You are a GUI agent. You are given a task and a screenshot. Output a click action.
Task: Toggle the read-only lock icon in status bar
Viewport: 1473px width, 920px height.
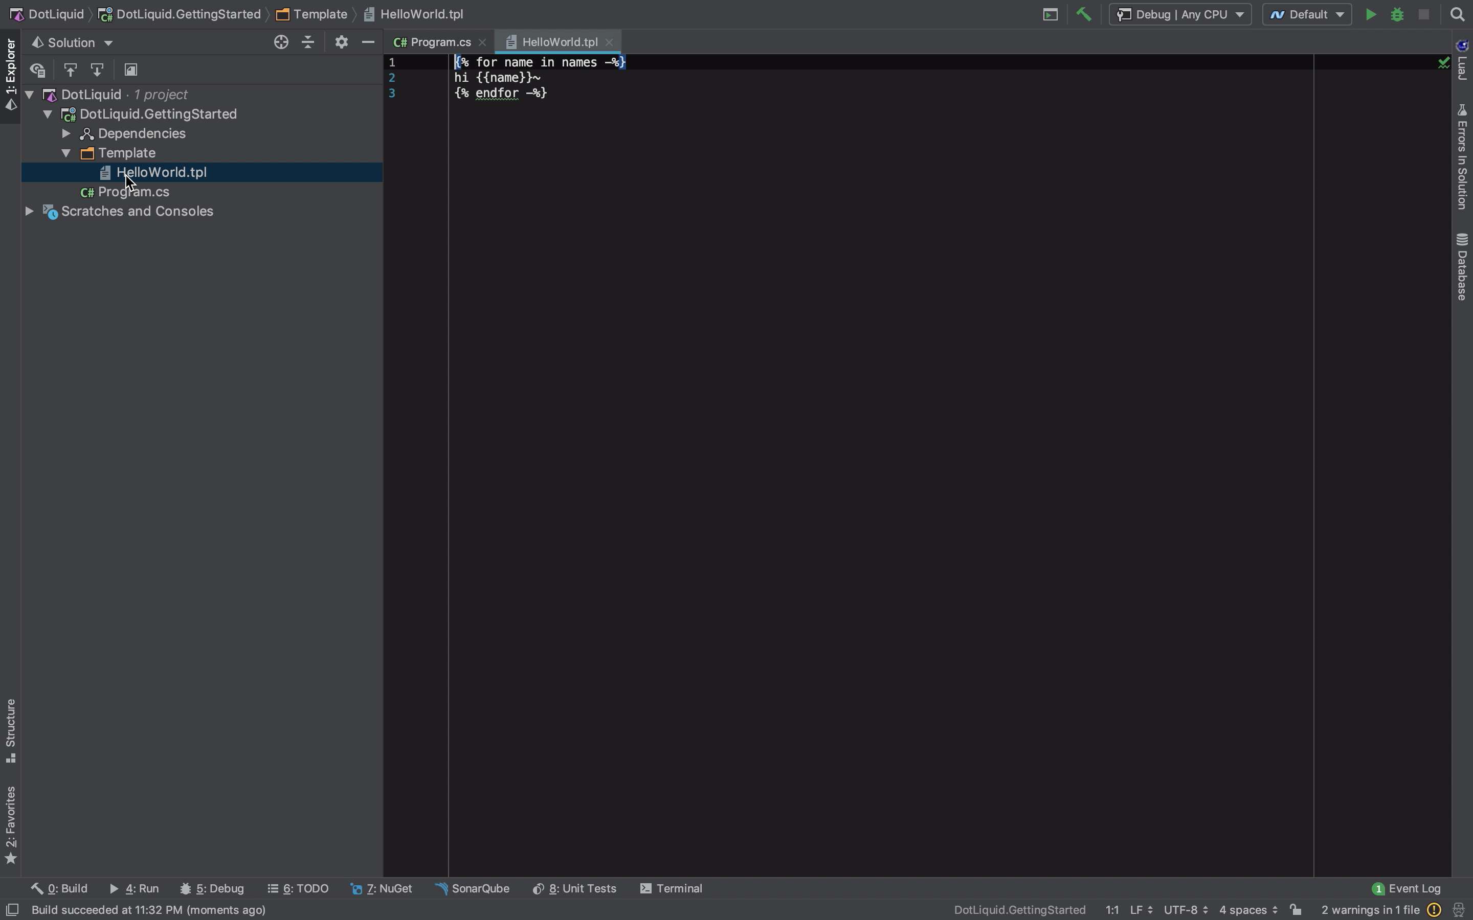[1295, 910]
